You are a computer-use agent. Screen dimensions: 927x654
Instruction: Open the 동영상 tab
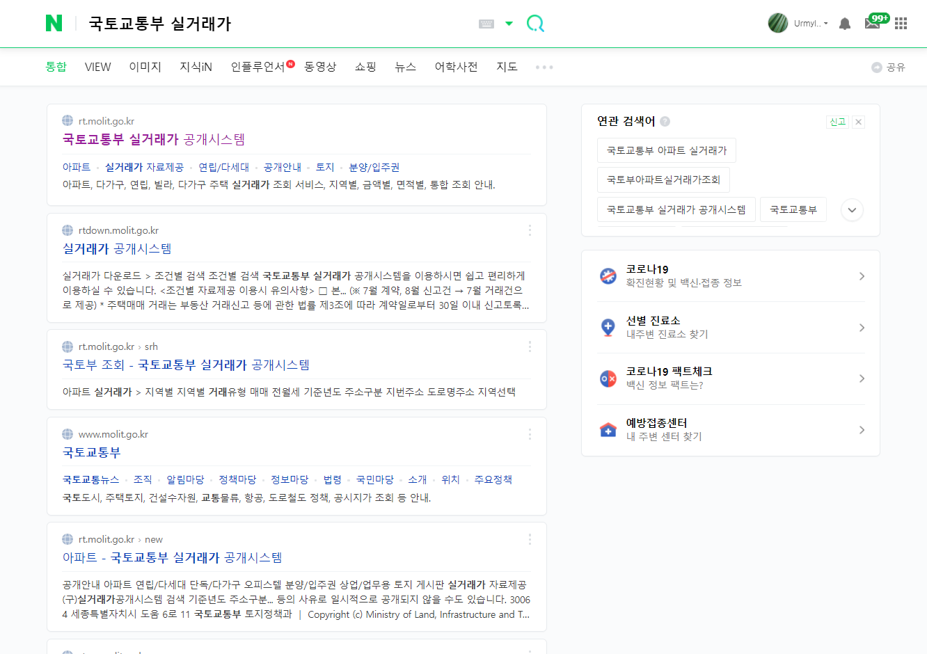tap(320, 67)
